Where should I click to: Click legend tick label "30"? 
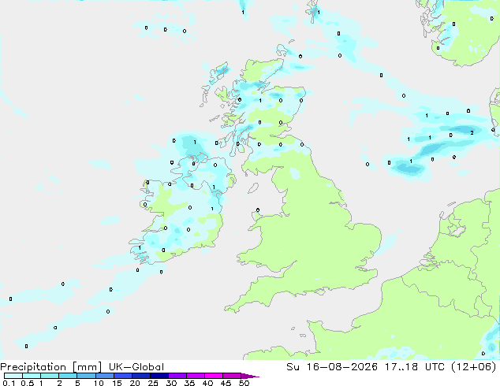click(x=171, y=383)
